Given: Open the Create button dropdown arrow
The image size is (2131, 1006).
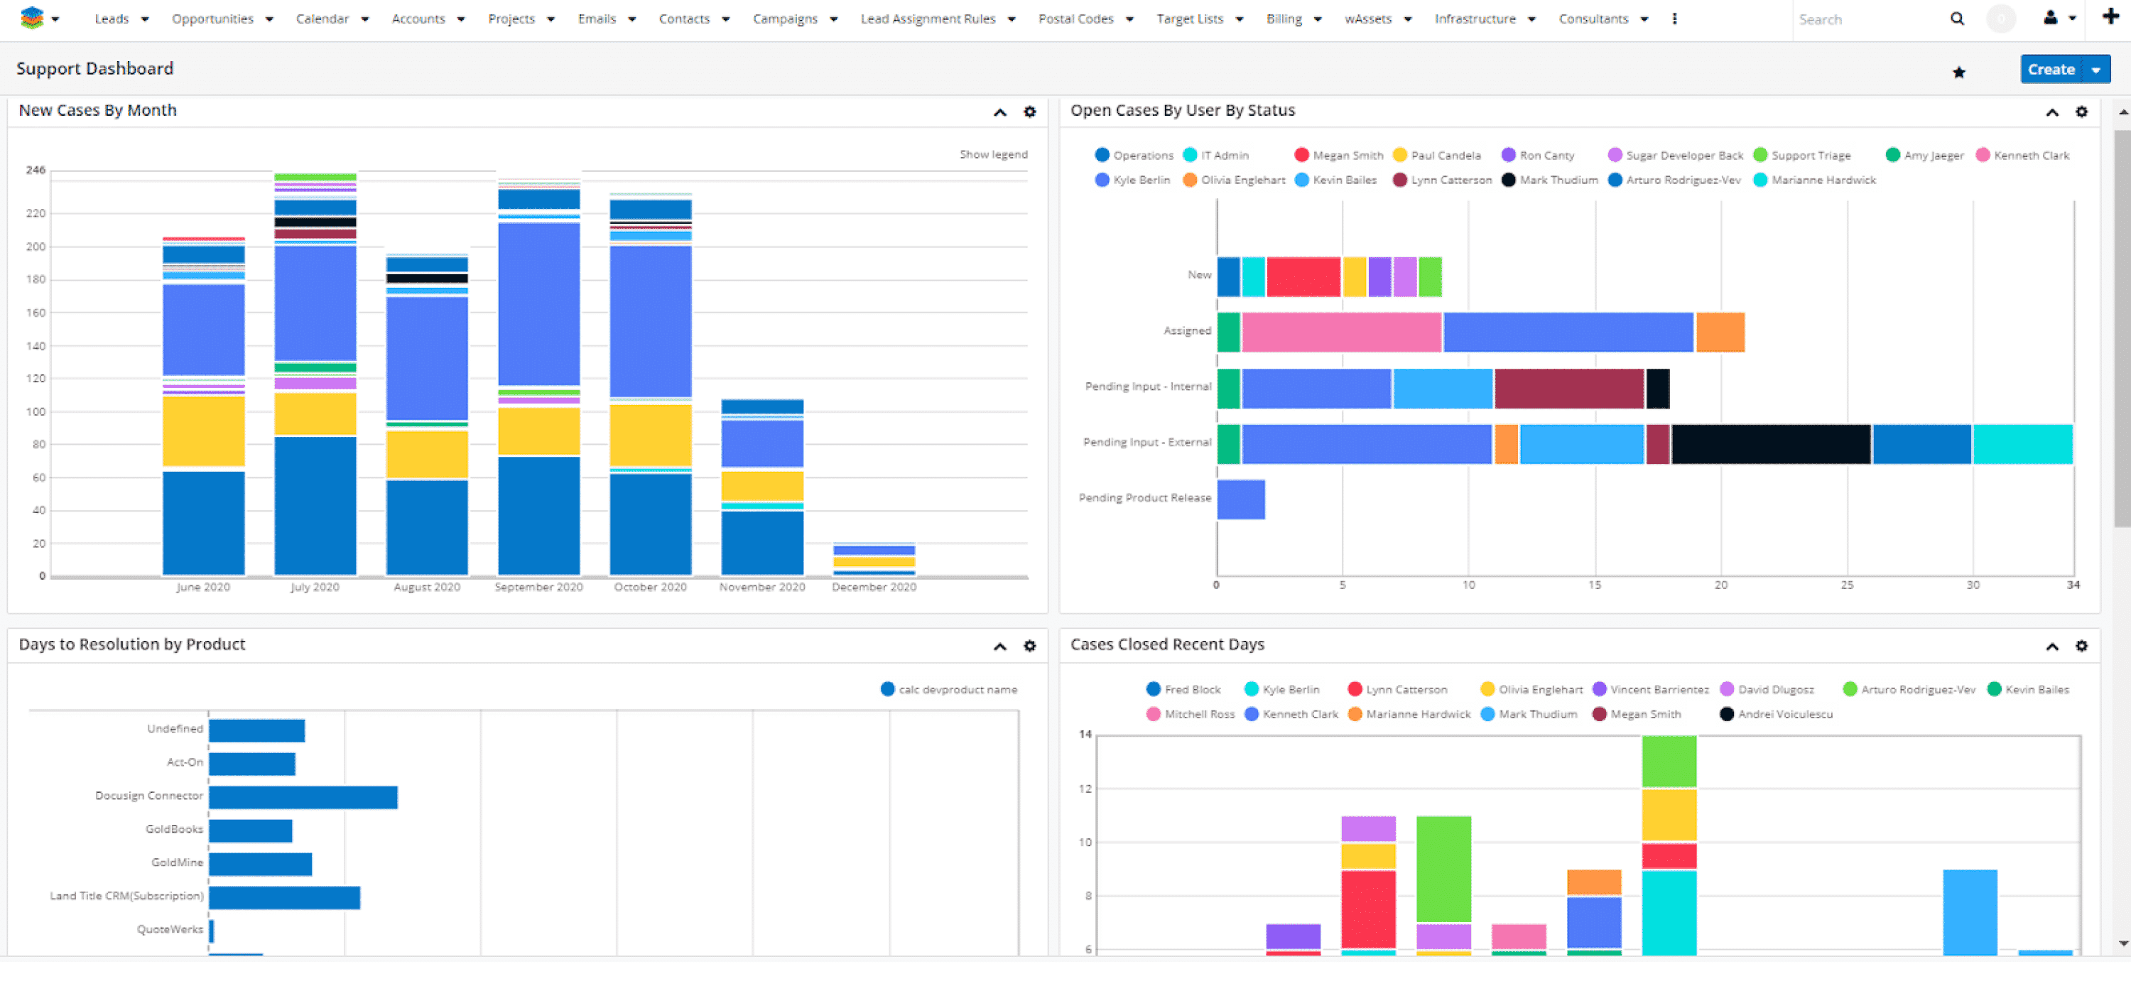Looking at the screenshot, I should pyautogui.click(x=2095, y=70).
